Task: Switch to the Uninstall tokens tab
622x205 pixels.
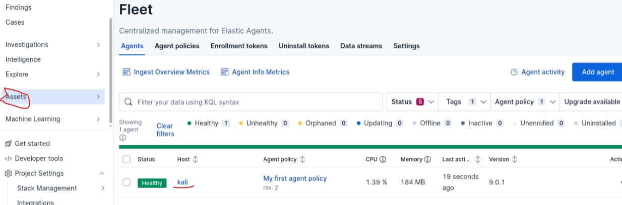Action: pos(304,46)
